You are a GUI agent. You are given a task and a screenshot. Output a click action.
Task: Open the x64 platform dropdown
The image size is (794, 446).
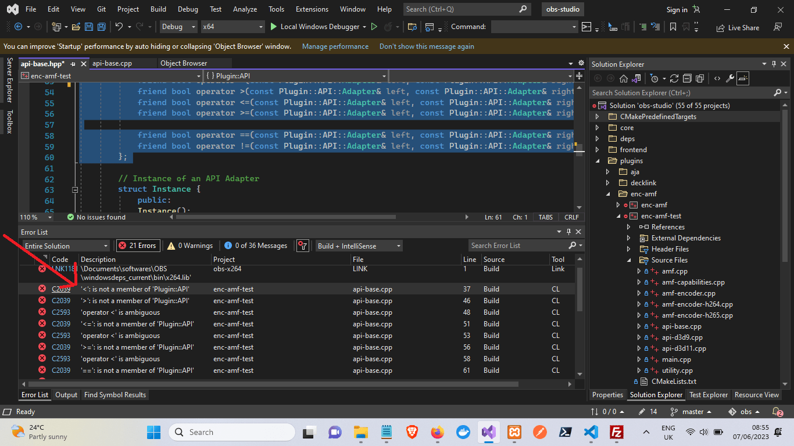[233, 27]
